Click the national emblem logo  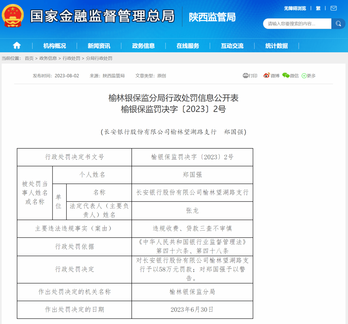[x=13, y=16]
